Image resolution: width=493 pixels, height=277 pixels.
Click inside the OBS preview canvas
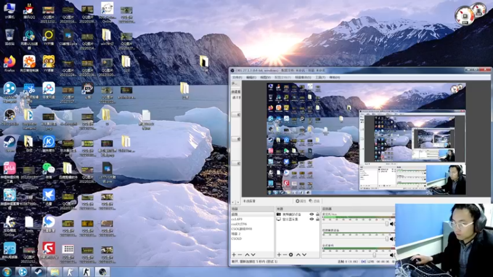[366, 139]
